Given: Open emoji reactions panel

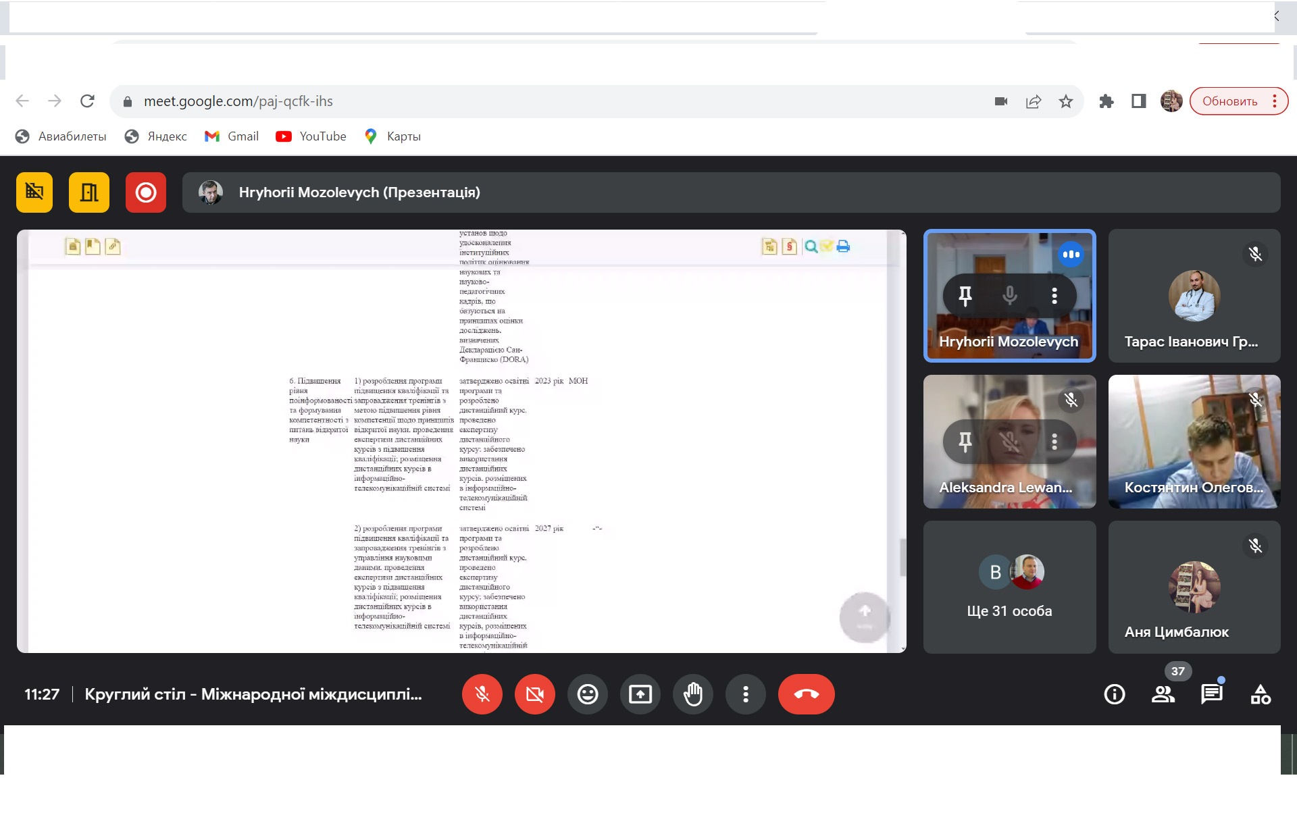Looking at the screenshot, I should pyautogui.click(x=587, y=694).
